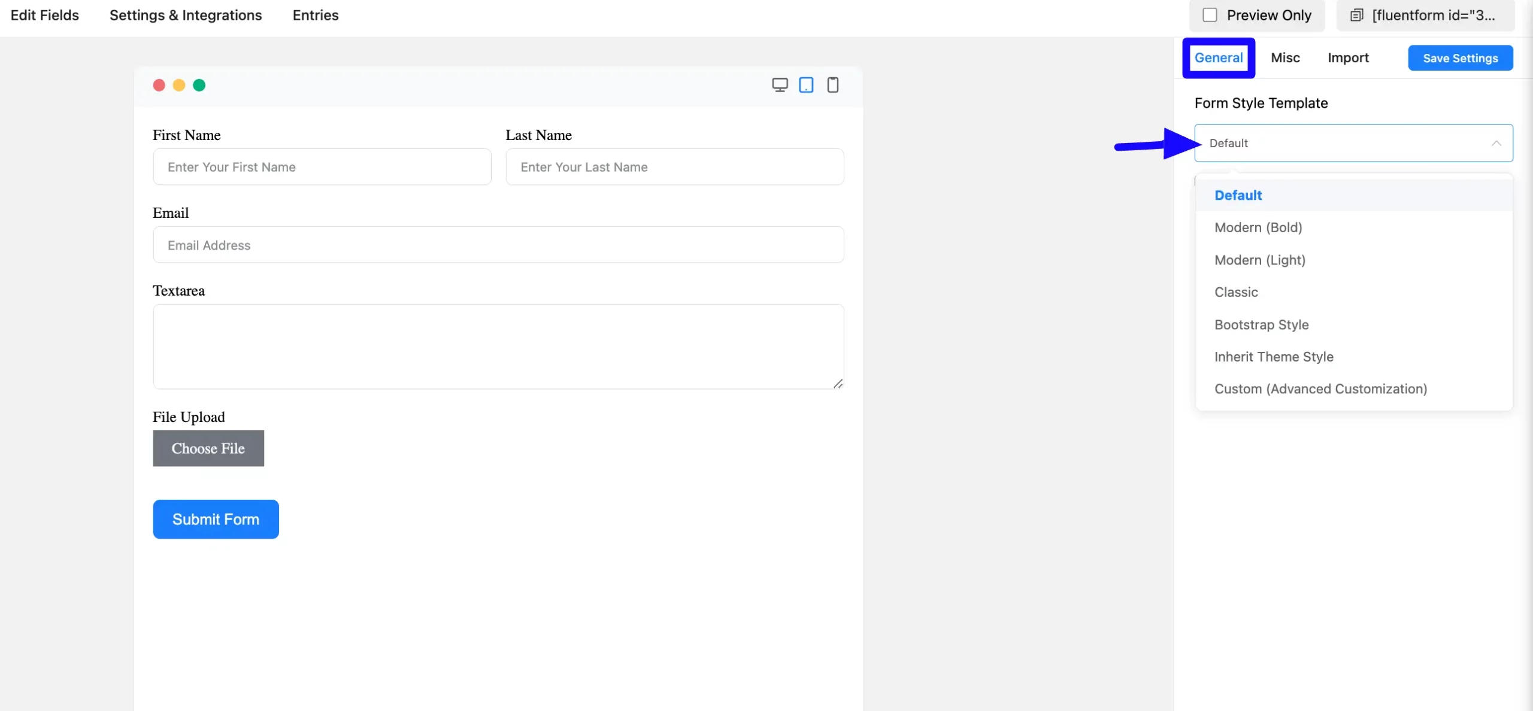
Task: Select Inherit Theme Style option
Action: coord(1274,357)
